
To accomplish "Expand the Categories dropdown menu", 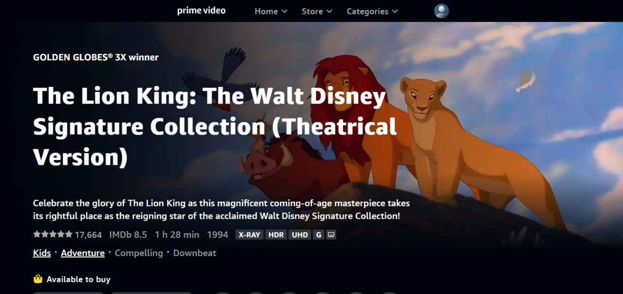I will [372, 11].
